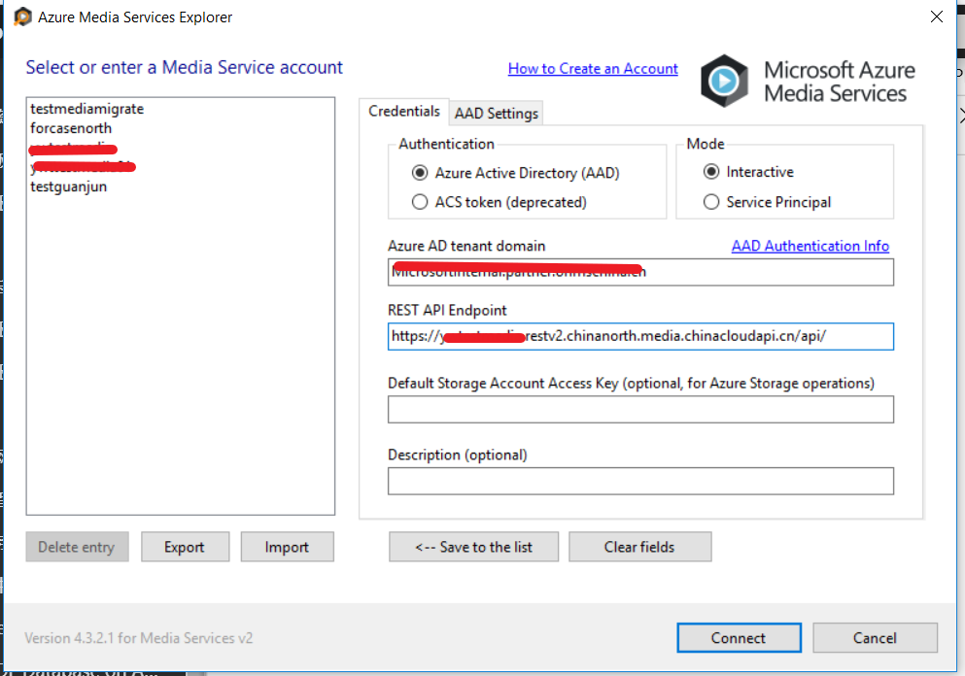The height and width of the screenshot is (676, 965).
Task: Select forcasenorth account entry
Action: coord(71,128)
